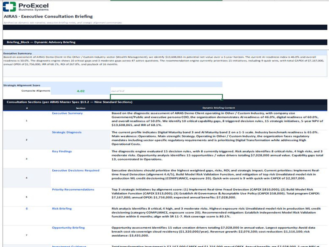Open the 'Key Findings' section link
The height and width of the screenshot is (247, 329).
(x=62, y=151)
